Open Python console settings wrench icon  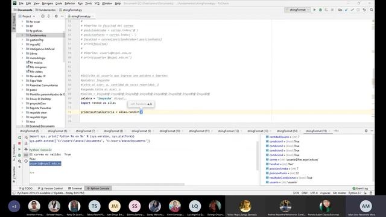click(x=19, y=161)
